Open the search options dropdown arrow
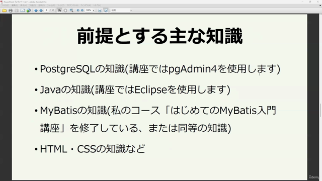The width and height of the screenshot is (322, 181). [x=131, y=10]
